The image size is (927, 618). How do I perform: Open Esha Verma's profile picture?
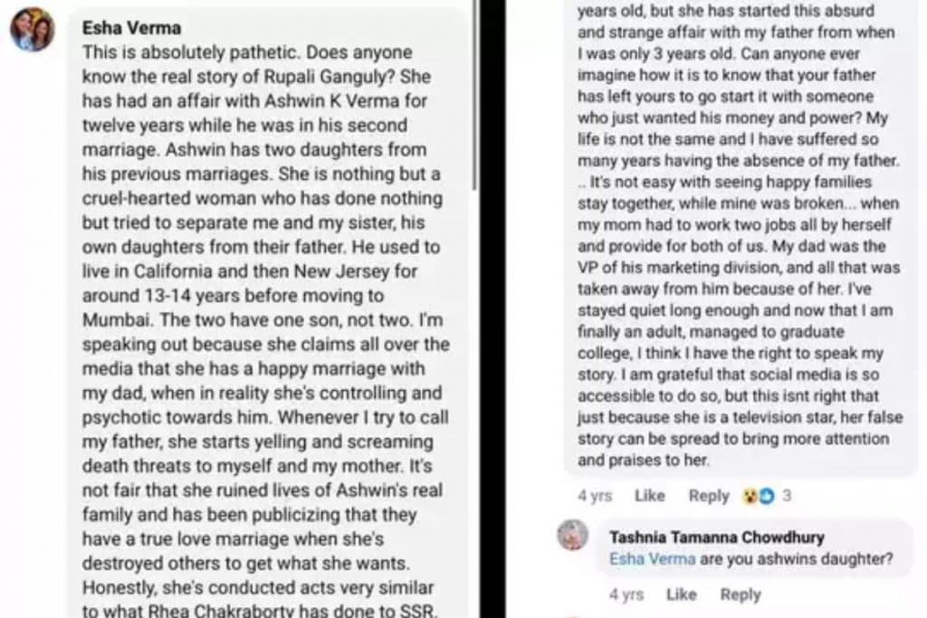point(33,30)
